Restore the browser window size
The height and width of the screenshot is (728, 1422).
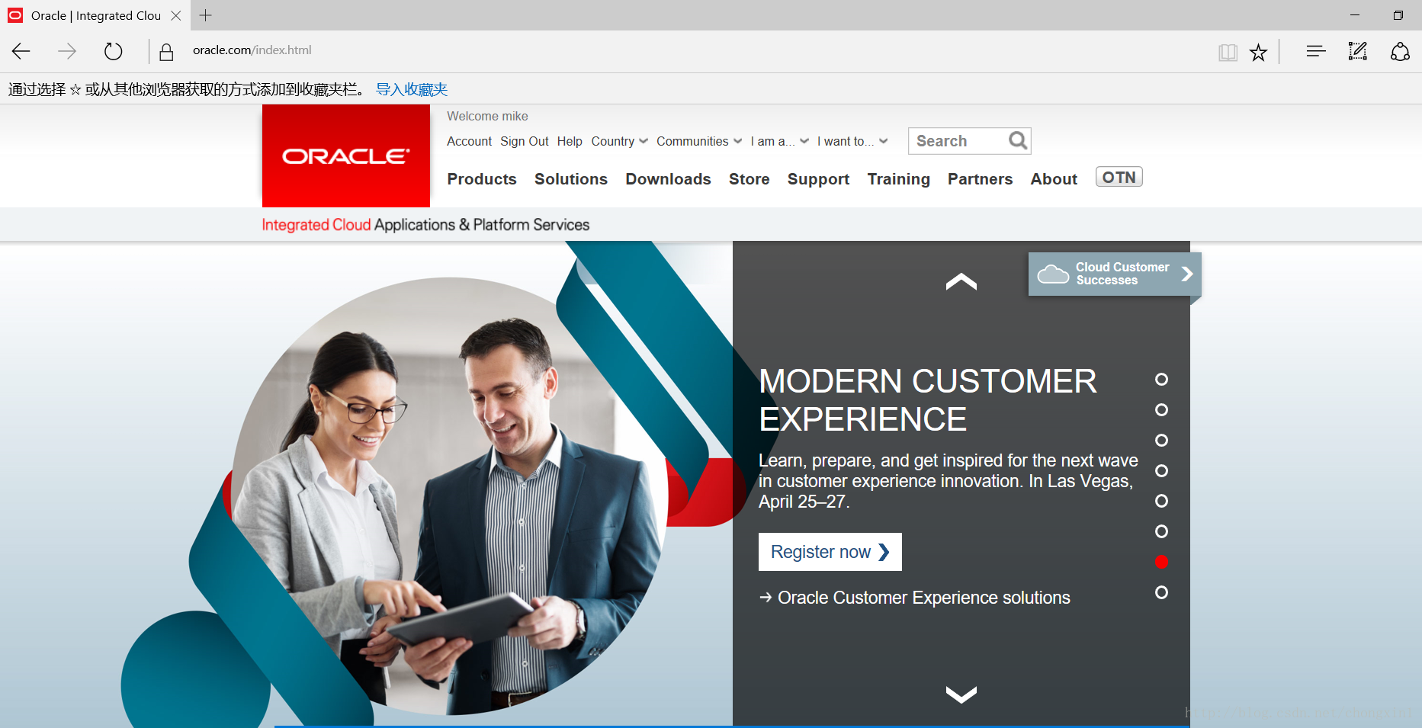tap(1398, 15)
